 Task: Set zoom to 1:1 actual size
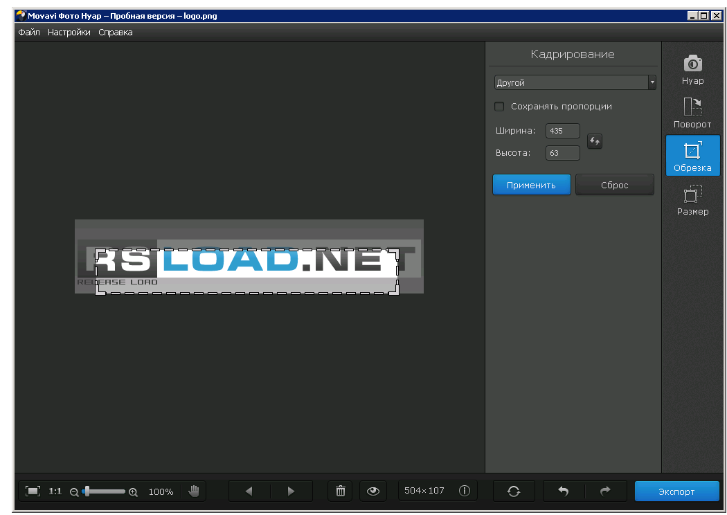coord(55,491)
